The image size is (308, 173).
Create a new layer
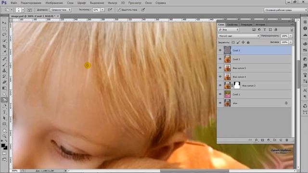(281, 140)
